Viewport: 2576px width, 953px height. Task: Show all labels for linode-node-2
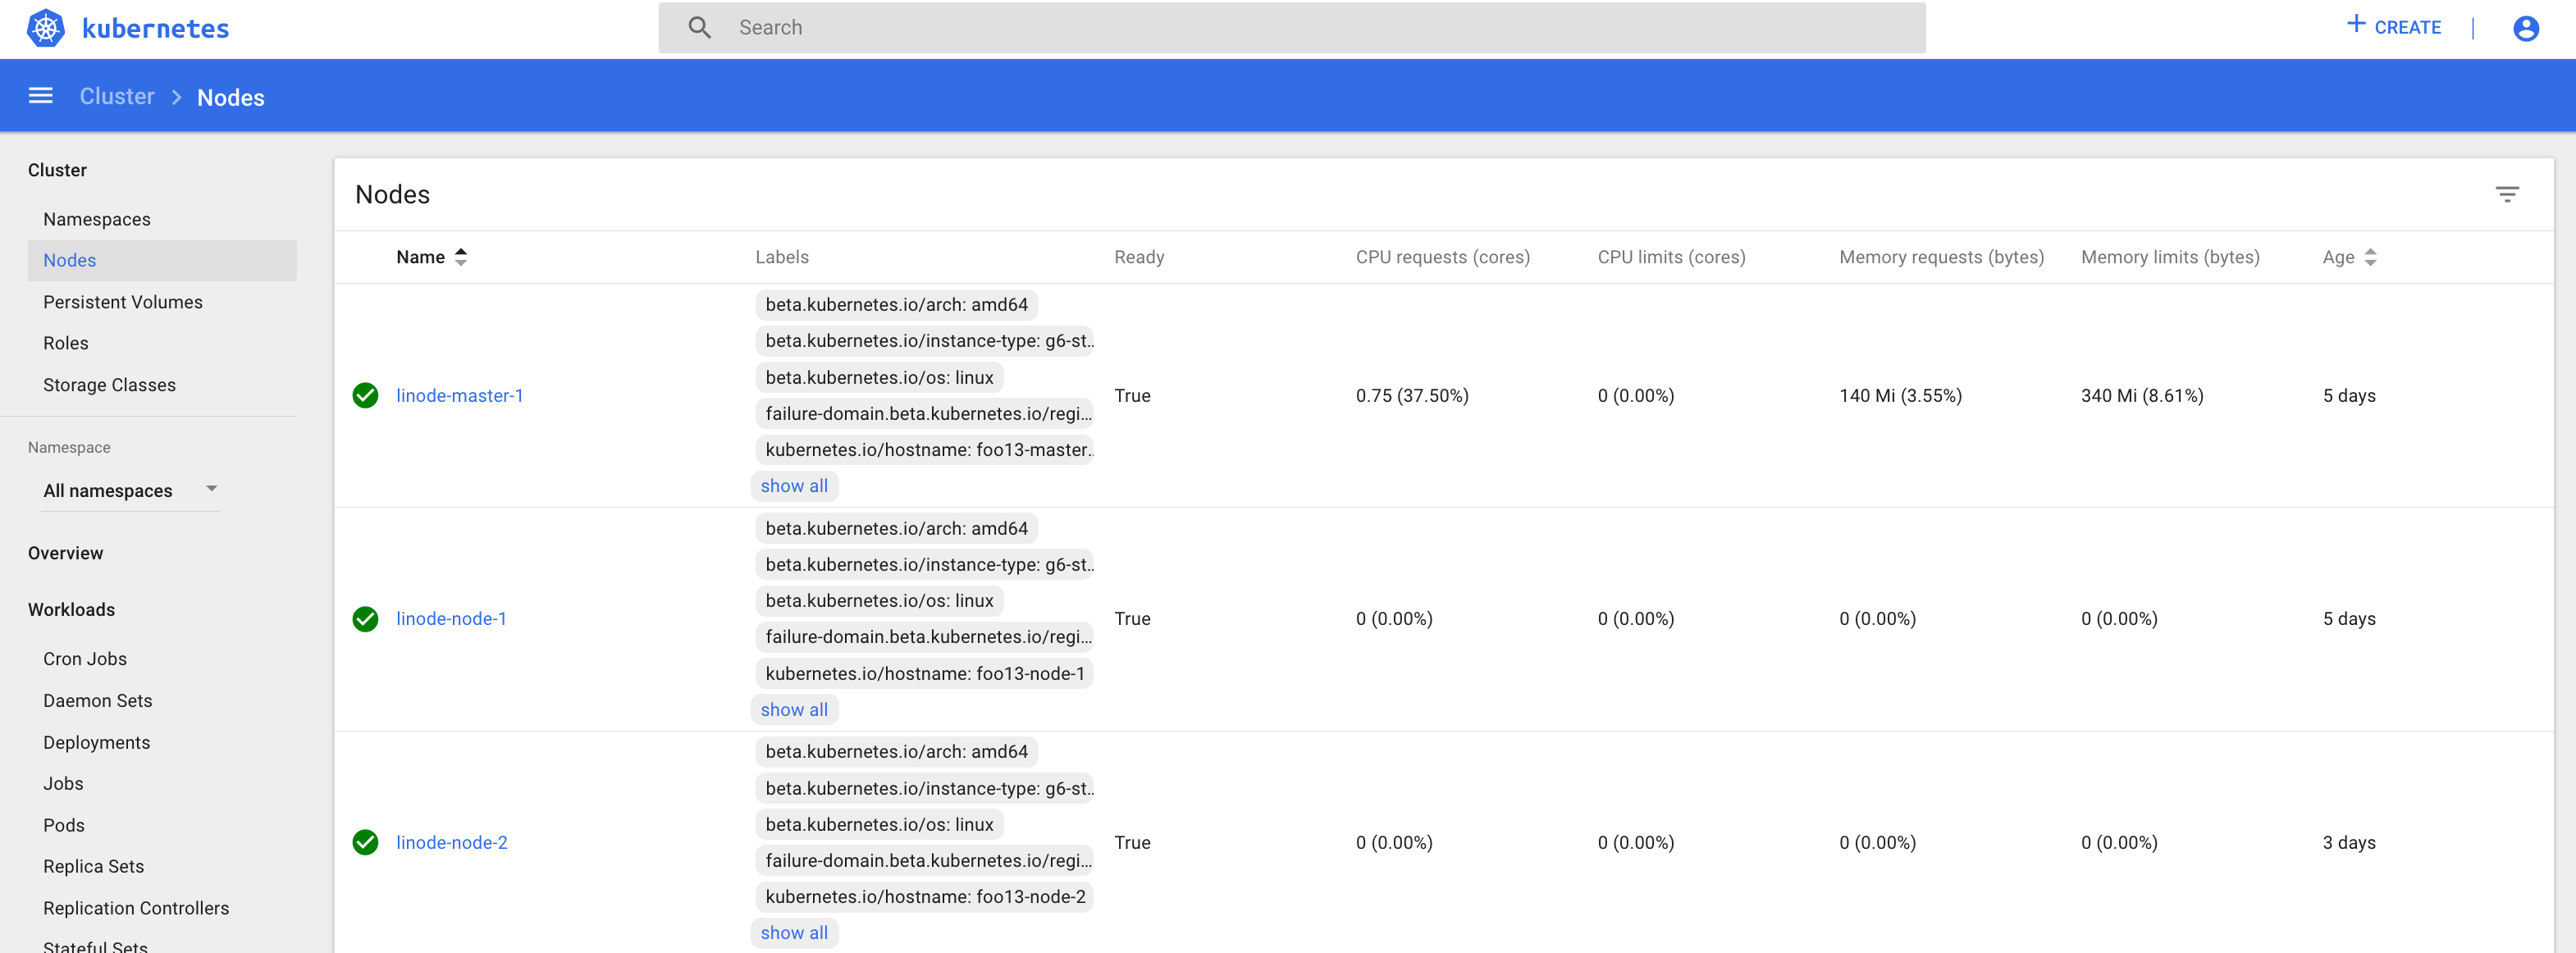[794, 933]
